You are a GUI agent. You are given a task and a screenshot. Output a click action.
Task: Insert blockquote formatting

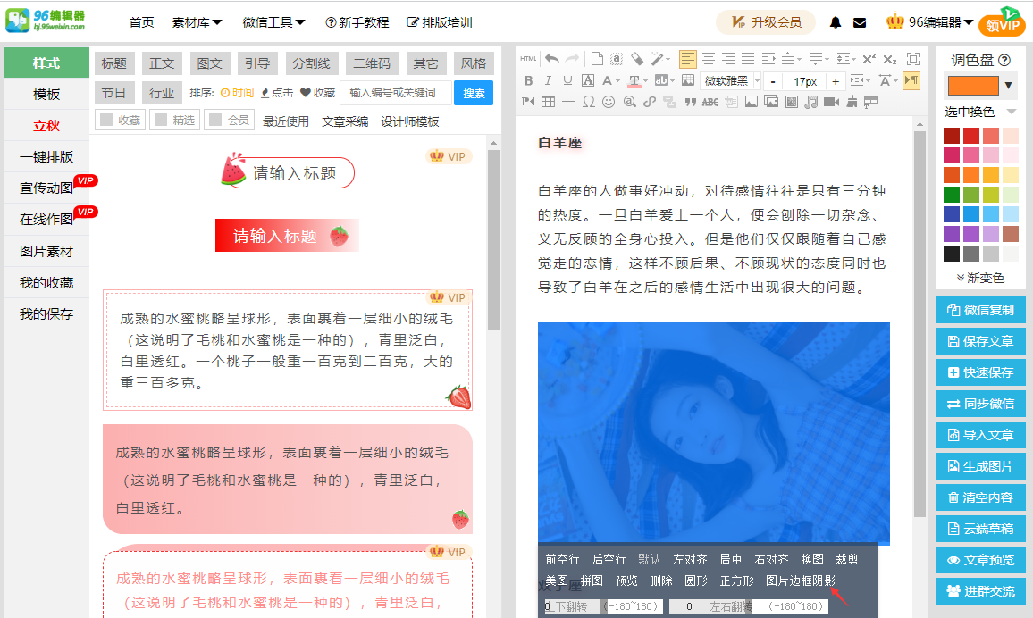pos(690,102)
